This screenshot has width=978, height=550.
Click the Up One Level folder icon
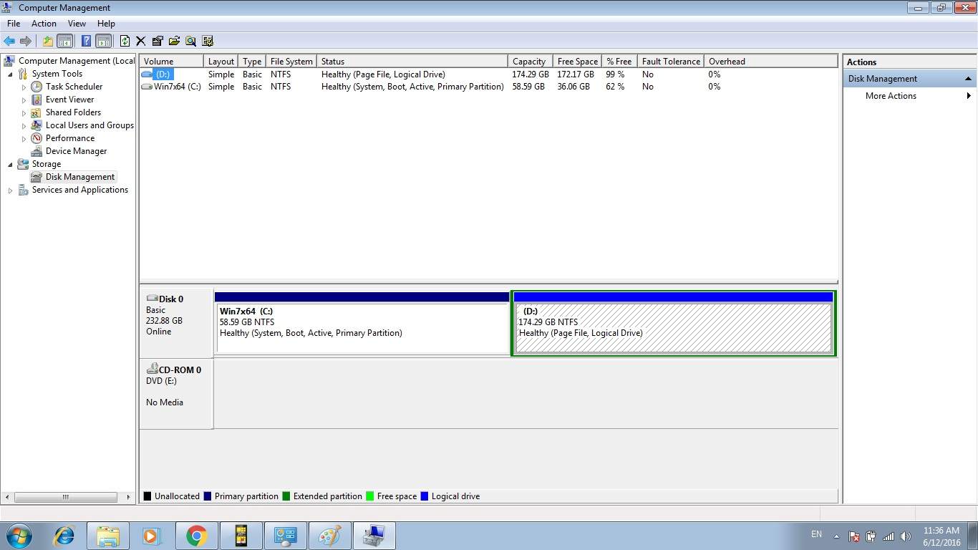(47, 41)
